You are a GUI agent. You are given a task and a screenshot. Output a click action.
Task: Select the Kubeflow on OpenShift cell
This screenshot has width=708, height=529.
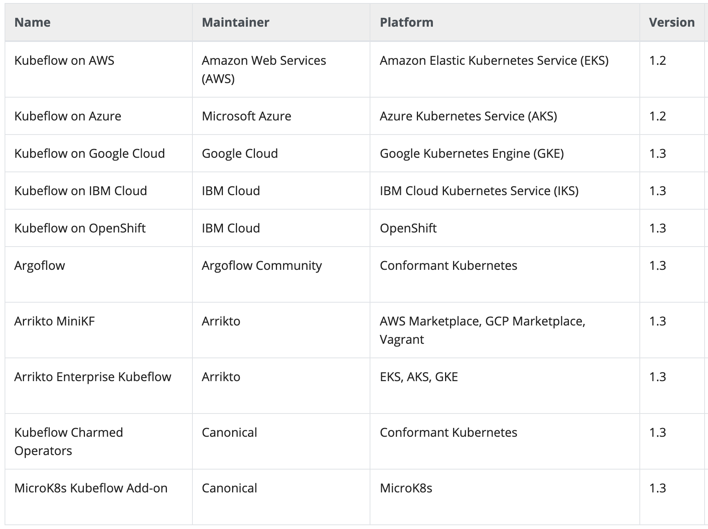point(99,228)
